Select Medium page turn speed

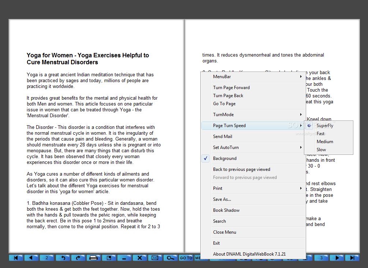pos(328,142)
